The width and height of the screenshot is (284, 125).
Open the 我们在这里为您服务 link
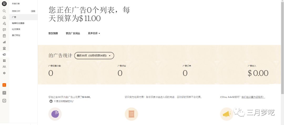[x=253, y=97]
